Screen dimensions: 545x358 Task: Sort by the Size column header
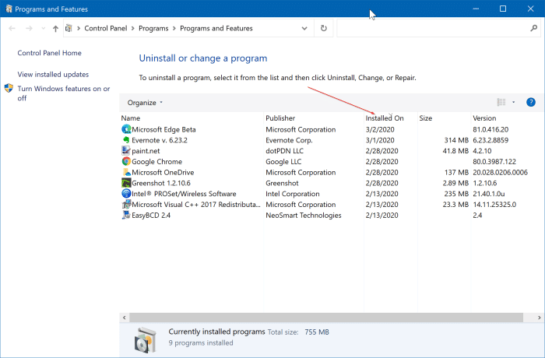click(426, 118)
